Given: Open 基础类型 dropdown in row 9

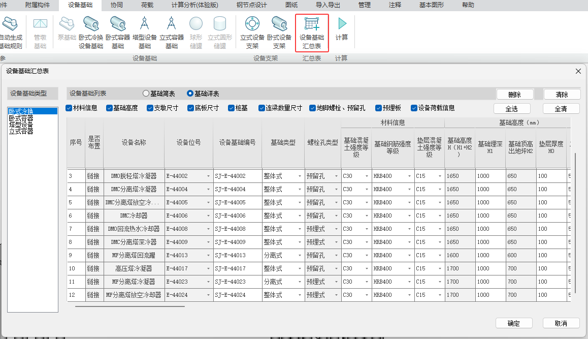Looking at the screenshot, I should [x=300, y=256].
